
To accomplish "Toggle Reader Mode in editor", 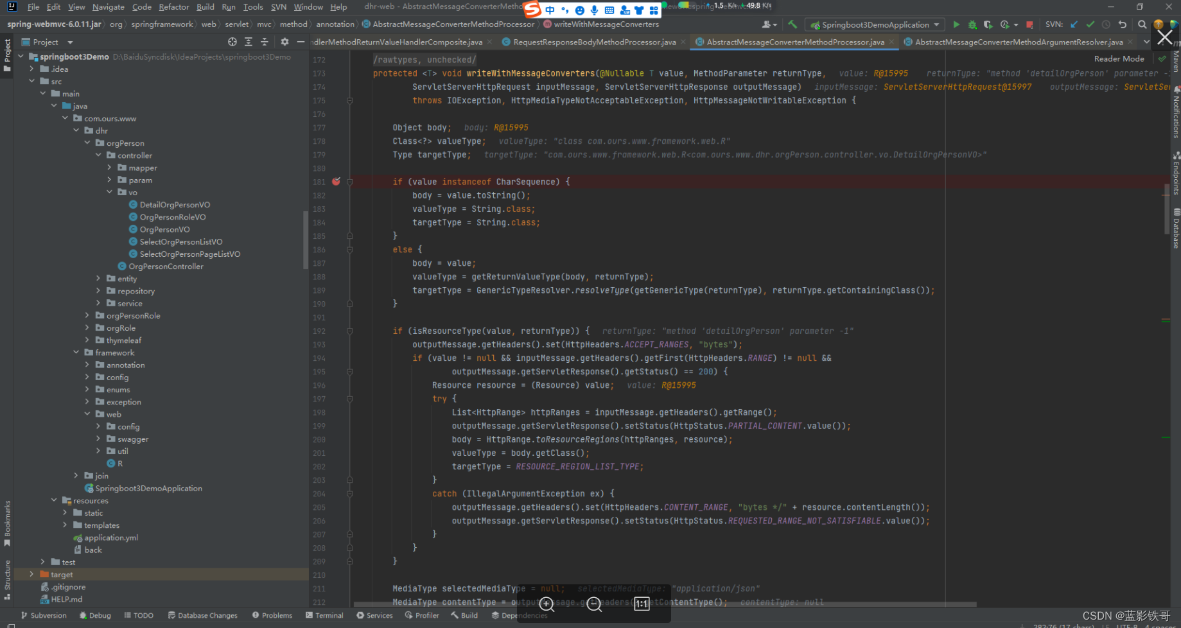I will click(x=1119, y=58).
